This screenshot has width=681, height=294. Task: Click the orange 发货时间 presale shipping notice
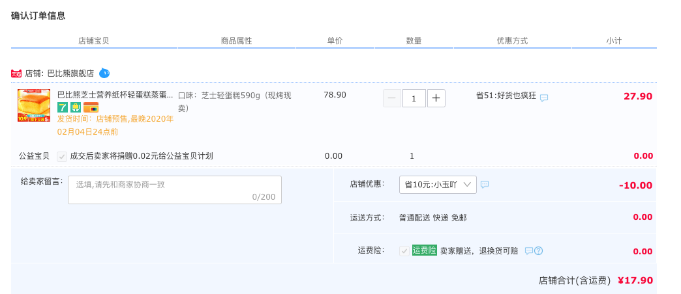coord(115,125)
